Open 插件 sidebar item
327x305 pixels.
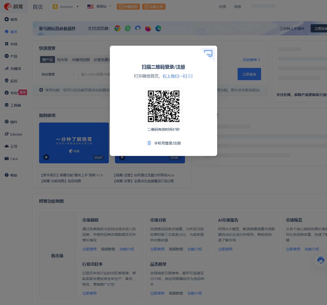coord(11,122)
